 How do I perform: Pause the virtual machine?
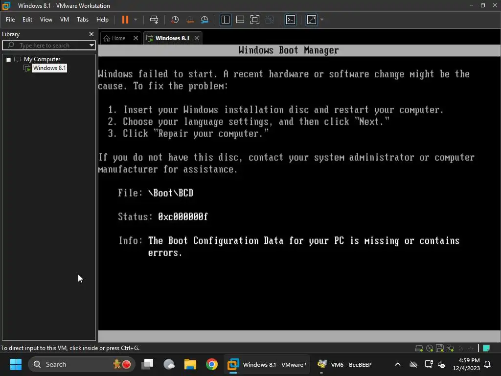[125, 20]
